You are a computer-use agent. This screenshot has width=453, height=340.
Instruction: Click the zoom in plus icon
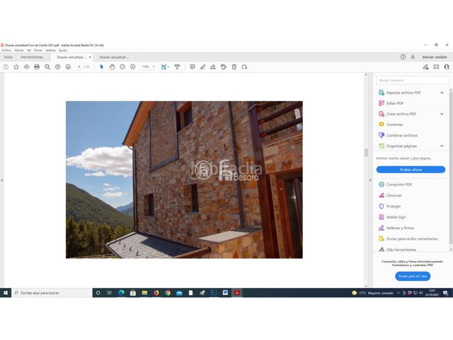(x=133, y=67)
